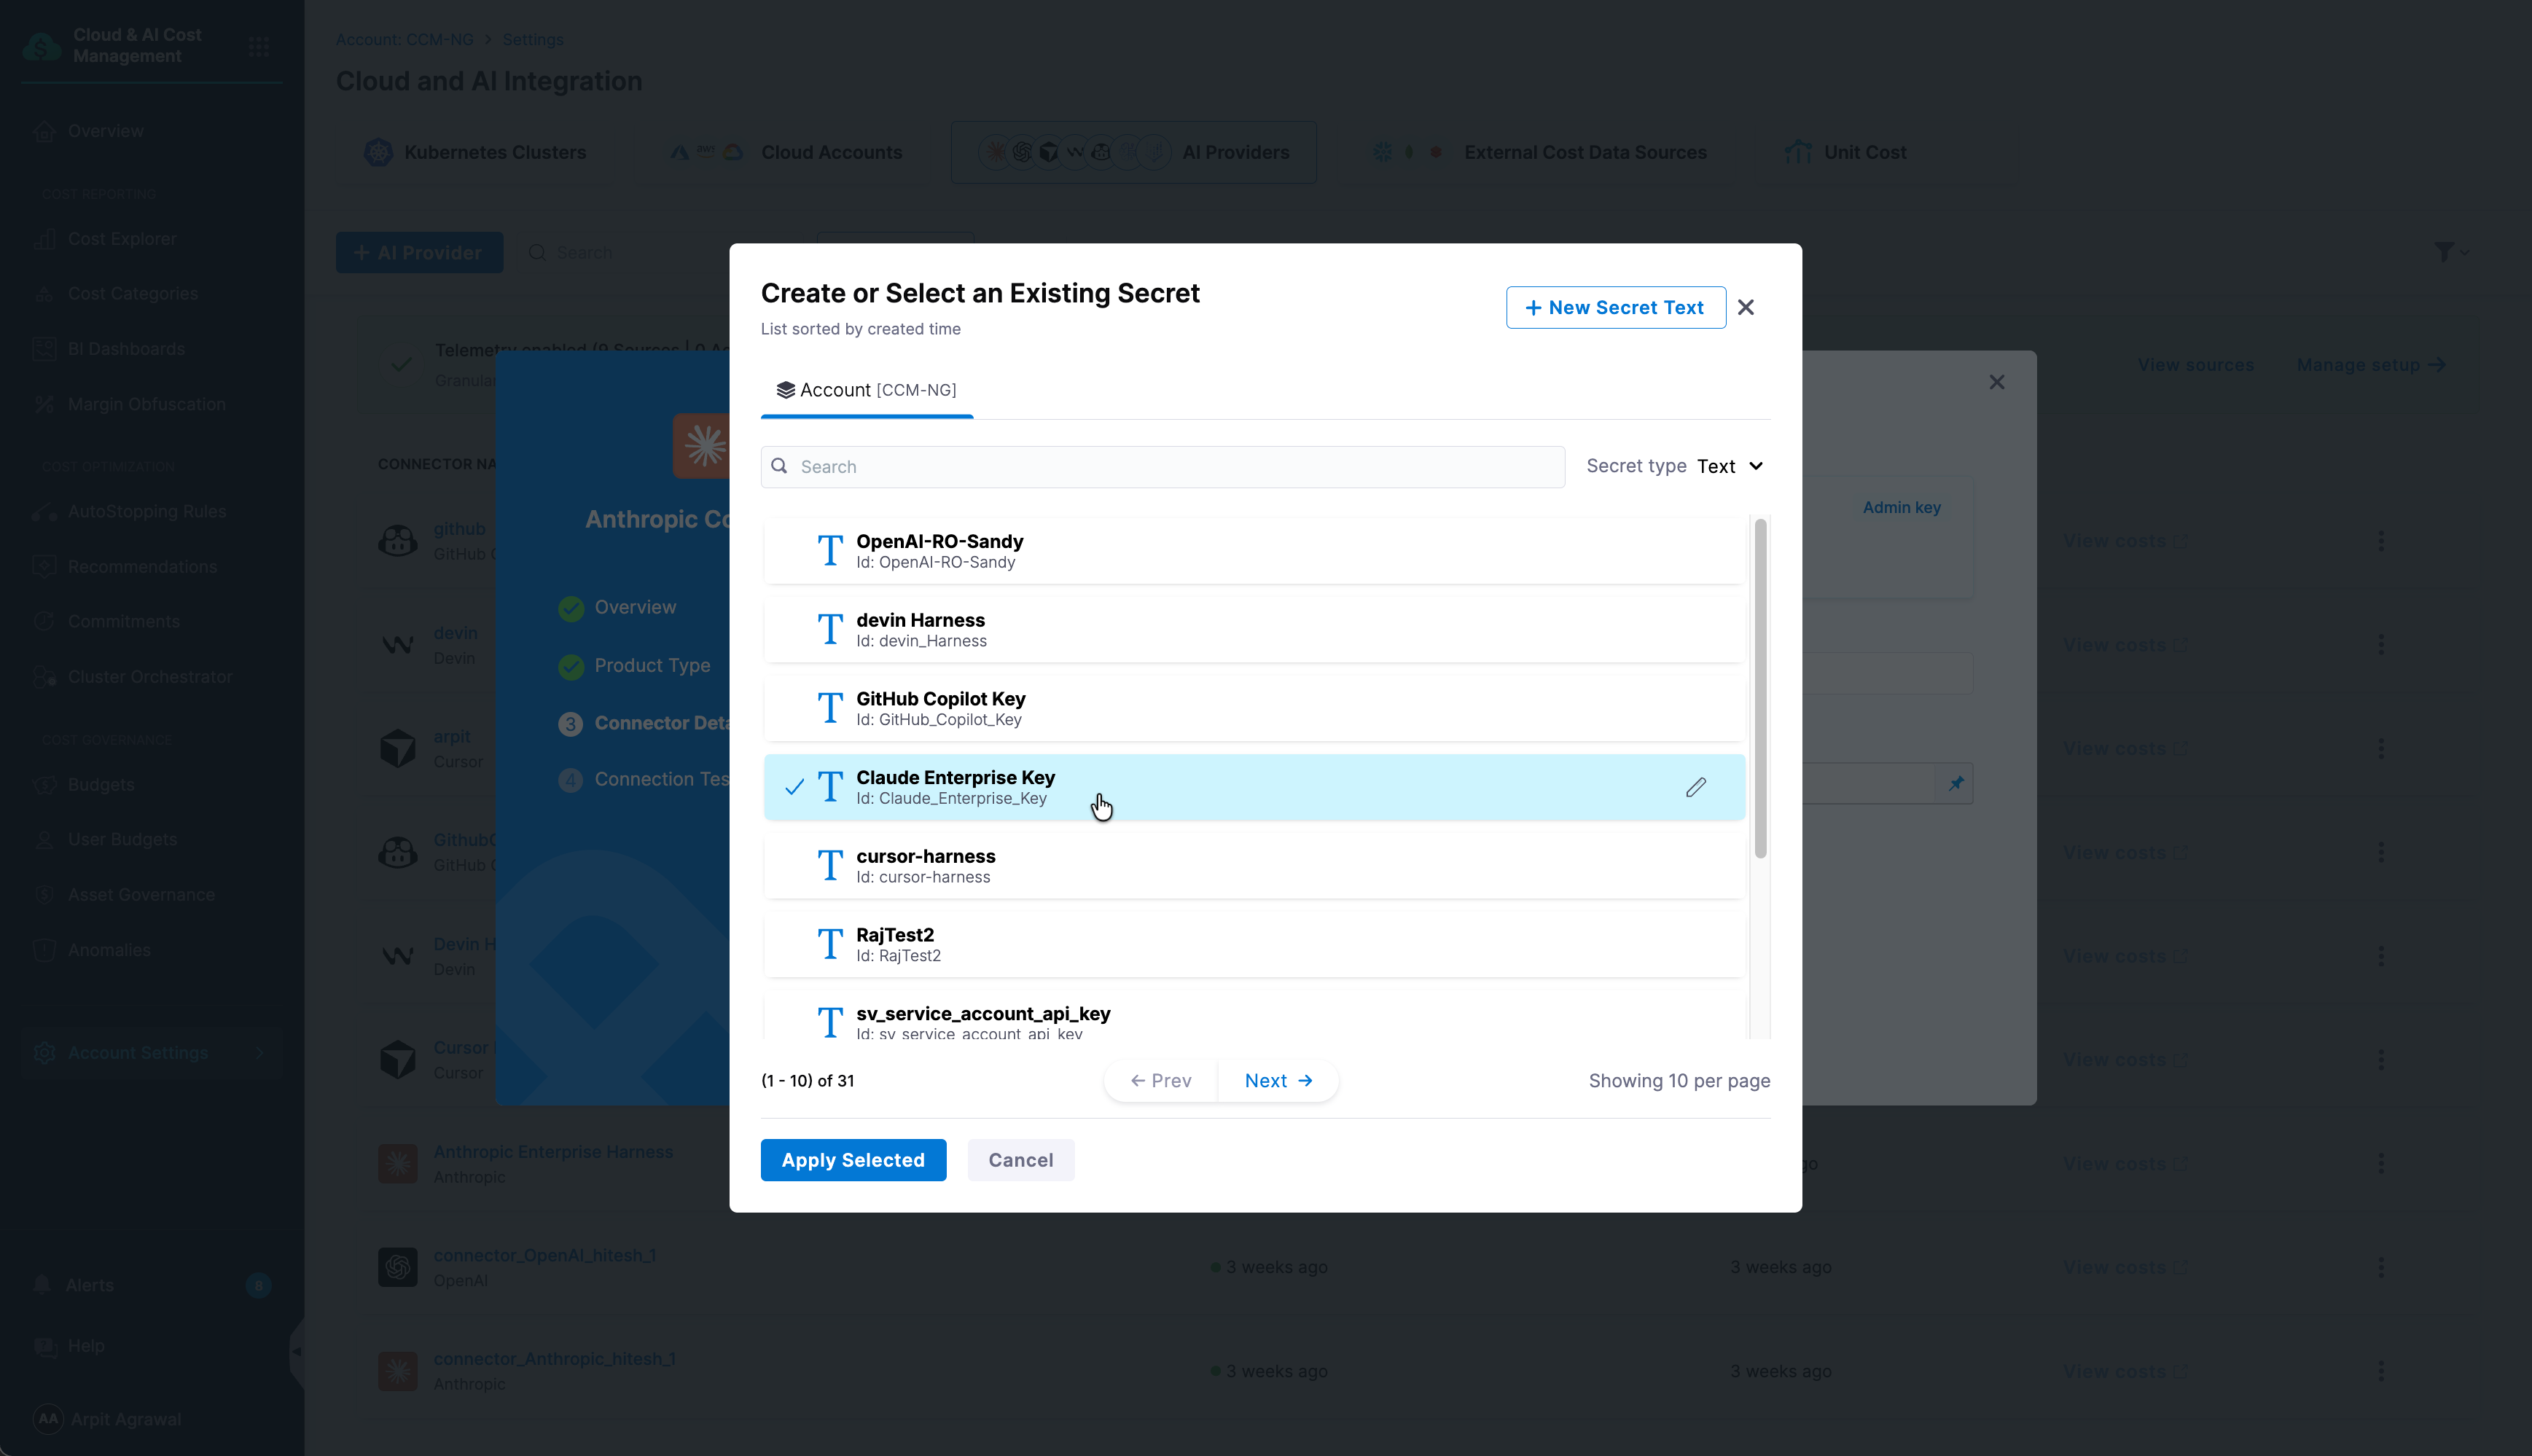Click the text-type icon of GitHub Copilot Key
The image size is (2532, 1456).
tap(830, 708)
